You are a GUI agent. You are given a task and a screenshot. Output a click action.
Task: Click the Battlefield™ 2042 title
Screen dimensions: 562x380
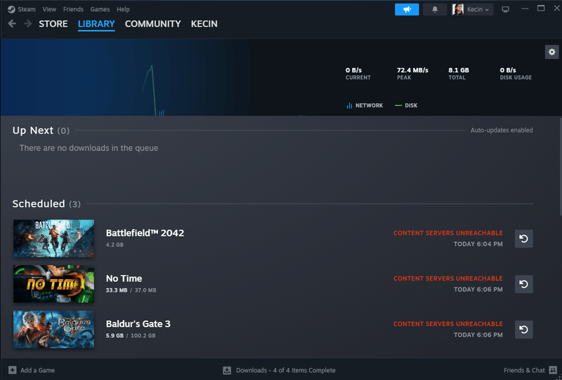tap(145, 233)
